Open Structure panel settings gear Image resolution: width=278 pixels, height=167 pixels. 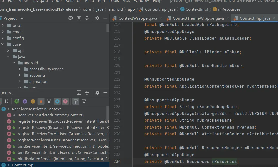(97, 93)
